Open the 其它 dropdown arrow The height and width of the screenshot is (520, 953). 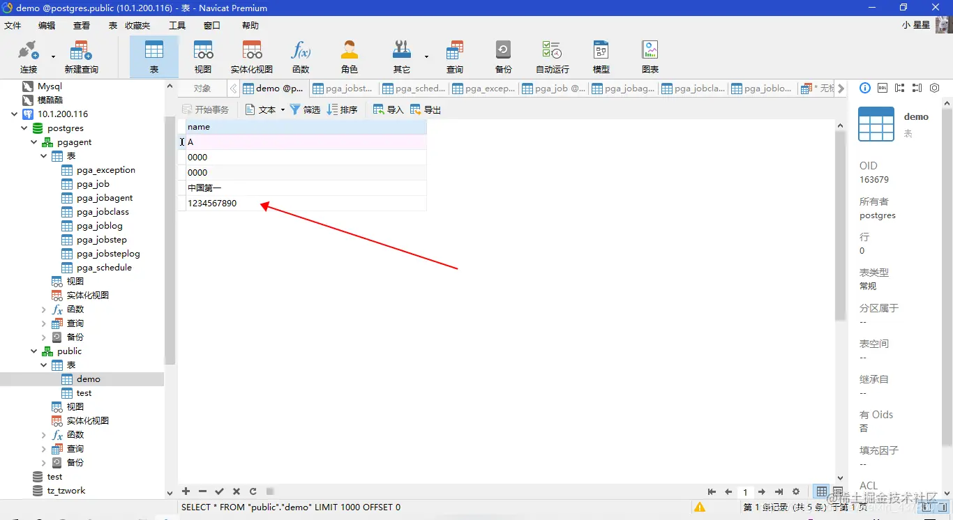pos(426,57)
